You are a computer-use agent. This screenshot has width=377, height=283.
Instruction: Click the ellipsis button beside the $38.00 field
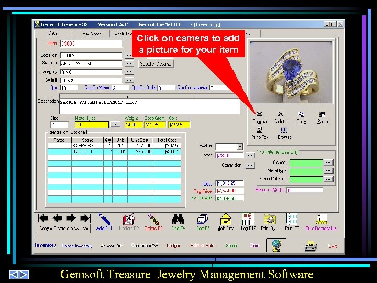[x=250, y=155]
